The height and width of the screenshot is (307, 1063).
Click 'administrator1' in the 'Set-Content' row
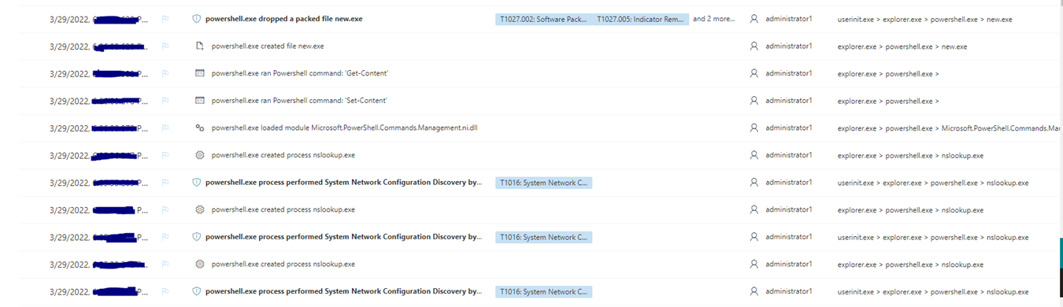[788, 101]
